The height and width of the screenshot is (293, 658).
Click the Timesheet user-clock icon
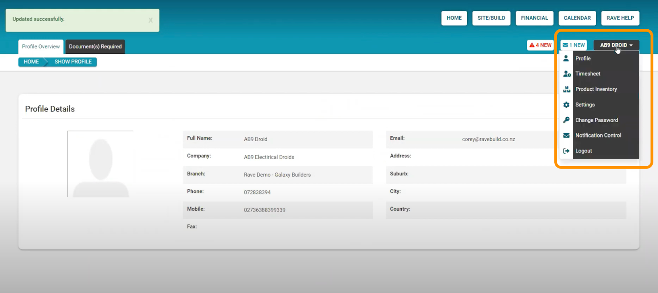[x=566, y=74]
